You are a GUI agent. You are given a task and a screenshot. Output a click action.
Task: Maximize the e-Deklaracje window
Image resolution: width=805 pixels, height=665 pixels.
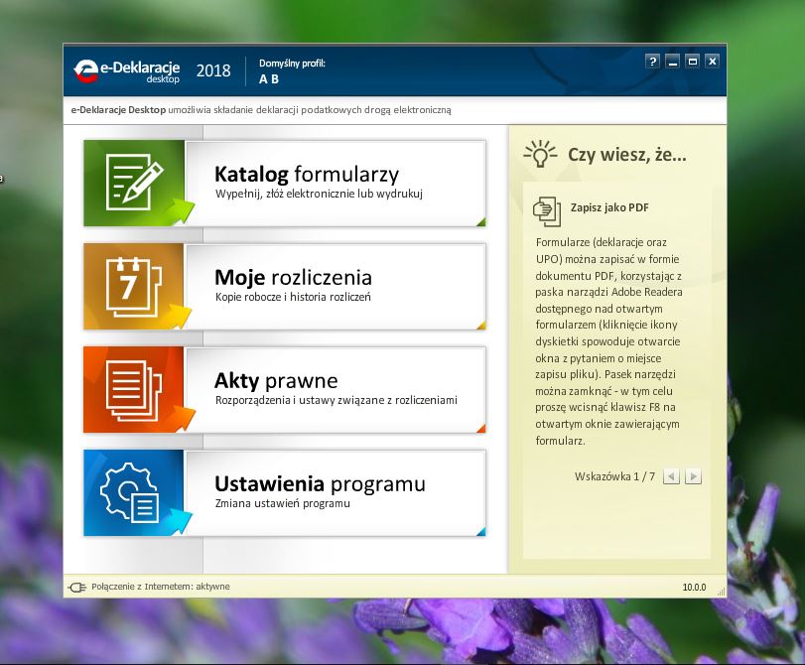pyautogui.click(x=692, y=61)
